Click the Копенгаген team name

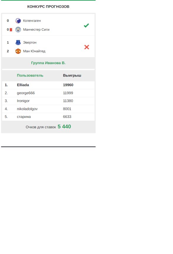[x=32, y=21]
